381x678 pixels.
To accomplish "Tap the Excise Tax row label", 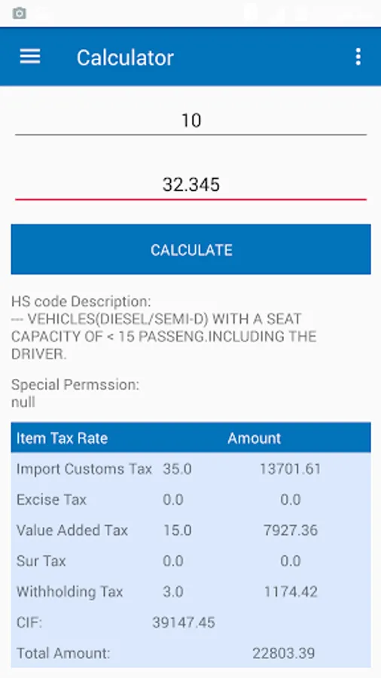I will [x=51, y=499].
